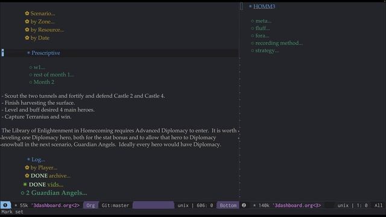Click the line 'Level and buff desired 4 main heroes.'
Screen dimensions: 386x217
click(x=48, y=110)
